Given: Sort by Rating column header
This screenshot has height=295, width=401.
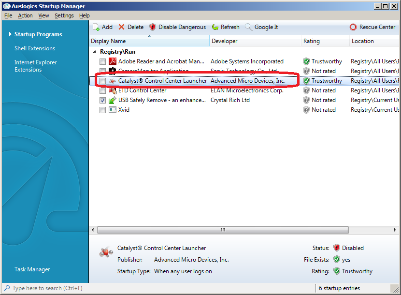Looking at the screenshot, I should tap(325, 41).
